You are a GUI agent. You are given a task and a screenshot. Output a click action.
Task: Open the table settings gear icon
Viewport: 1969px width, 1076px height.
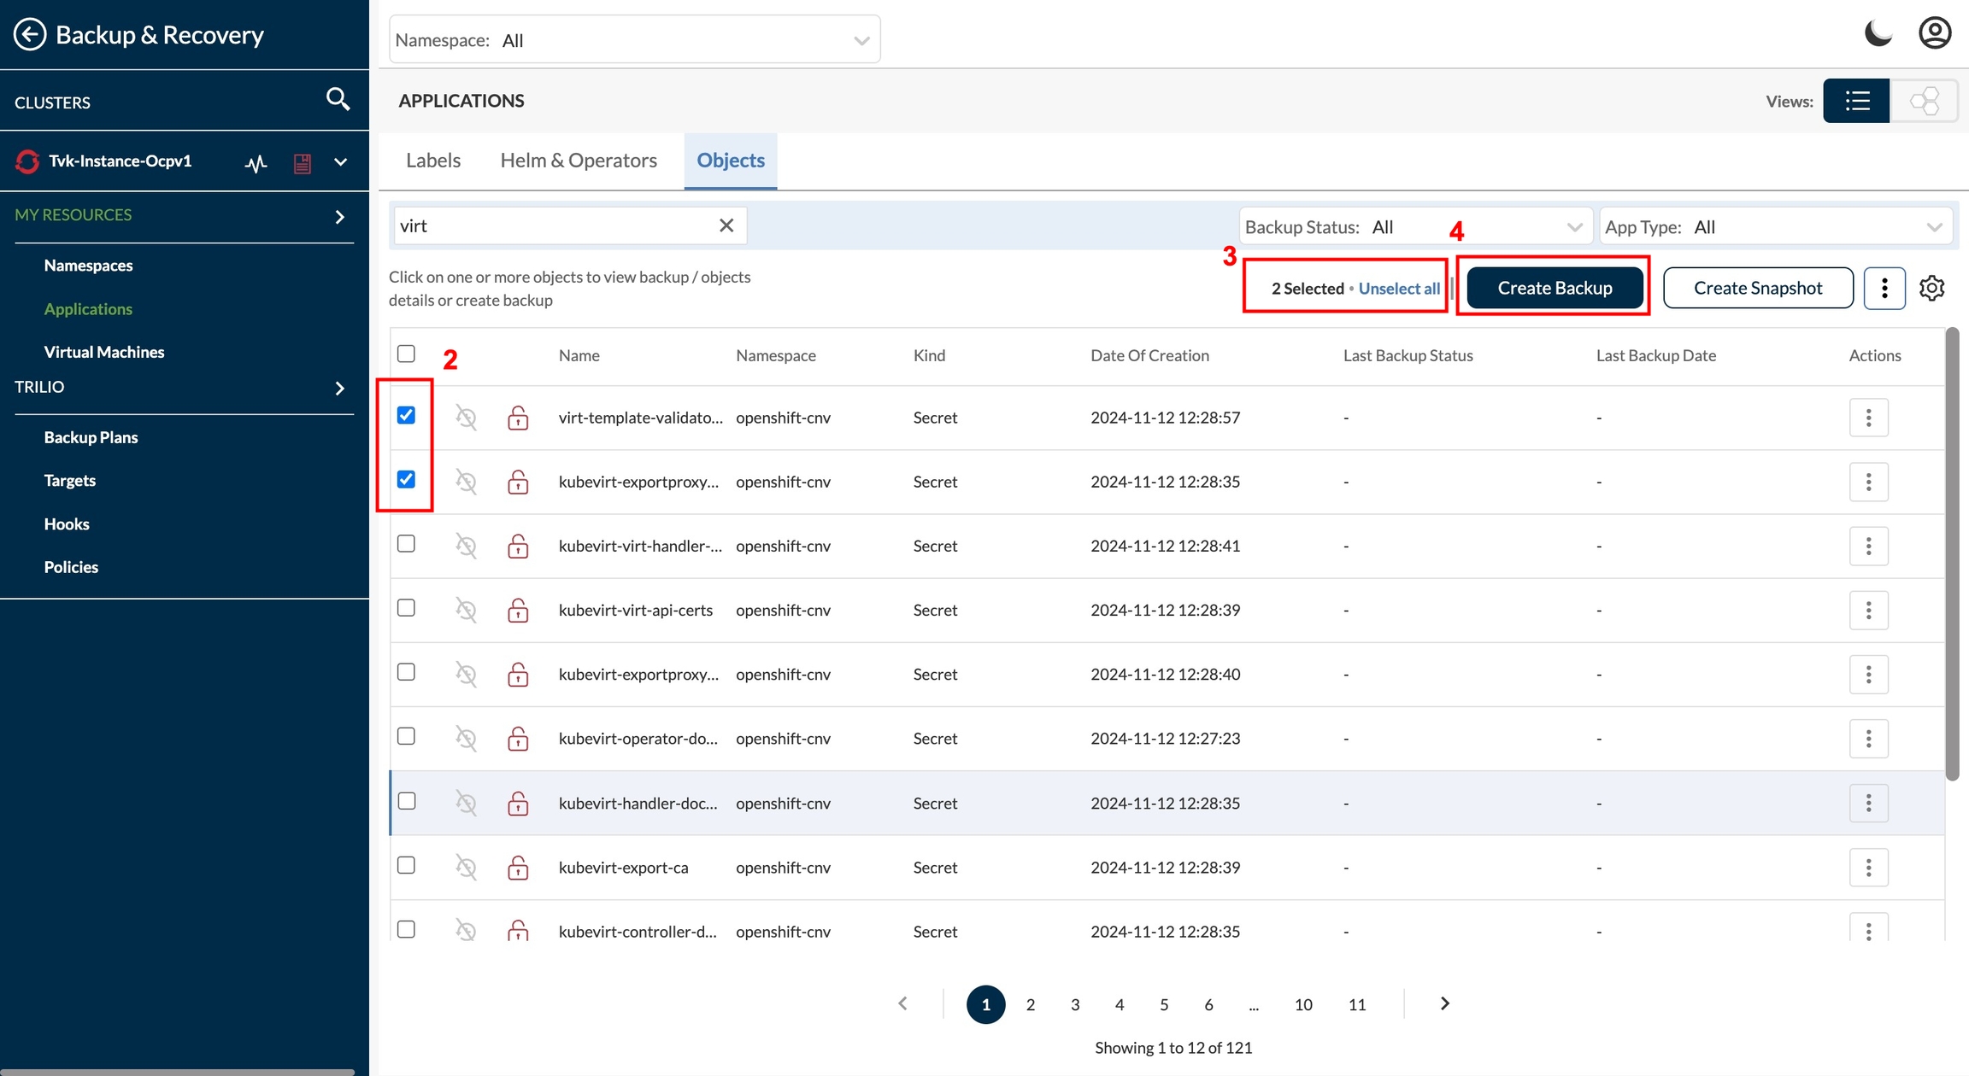tap(1931, 288)
